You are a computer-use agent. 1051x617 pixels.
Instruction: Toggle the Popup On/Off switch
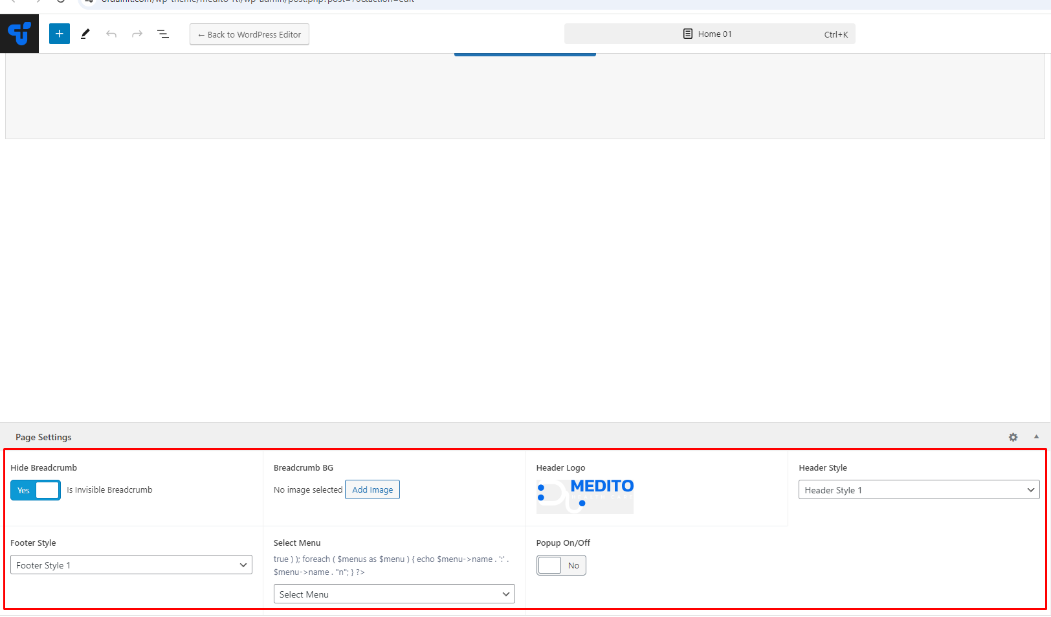(x=560, y=565)
